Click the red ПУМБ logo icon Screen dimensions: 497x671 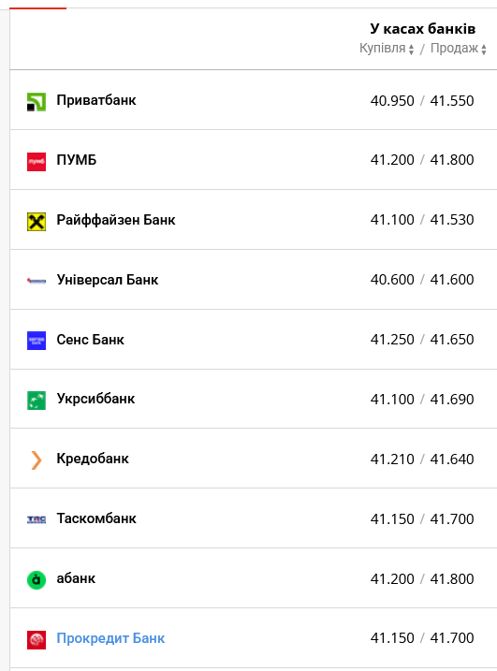click(x=37, y=161)
